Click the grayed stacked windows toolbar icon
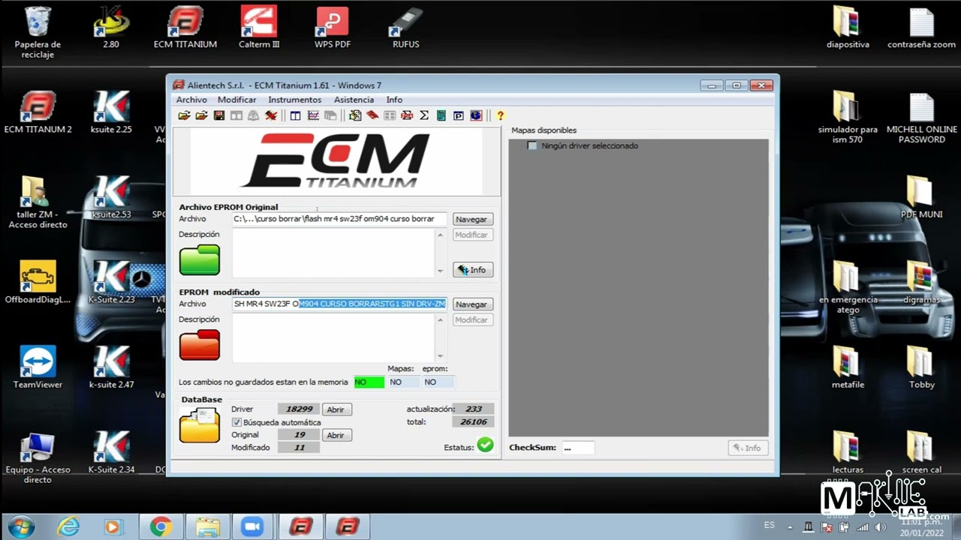Screen dimensions: 961x540 [x=330, y=115]
